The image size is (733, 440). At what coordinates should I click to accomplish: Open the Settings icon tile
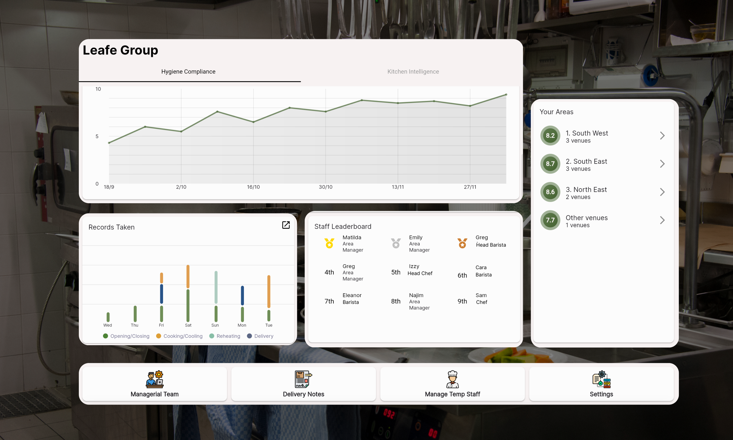pyautogui.click(x=601, y=379)
